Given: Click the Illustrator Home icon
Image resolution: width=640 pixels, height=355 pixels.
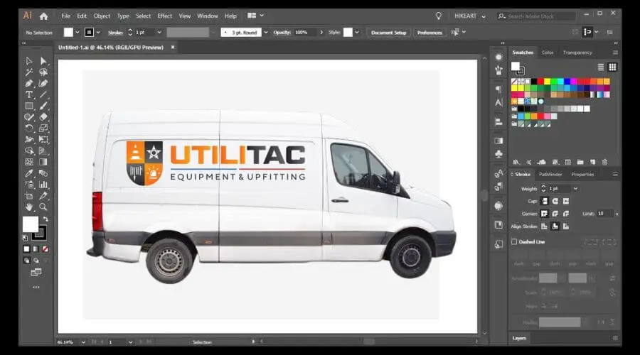Looking at the screenshot, I should coord(43,16).
